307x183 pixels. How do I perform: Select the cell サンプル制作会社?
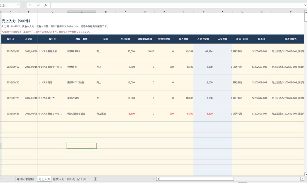[x=52, y=52]
